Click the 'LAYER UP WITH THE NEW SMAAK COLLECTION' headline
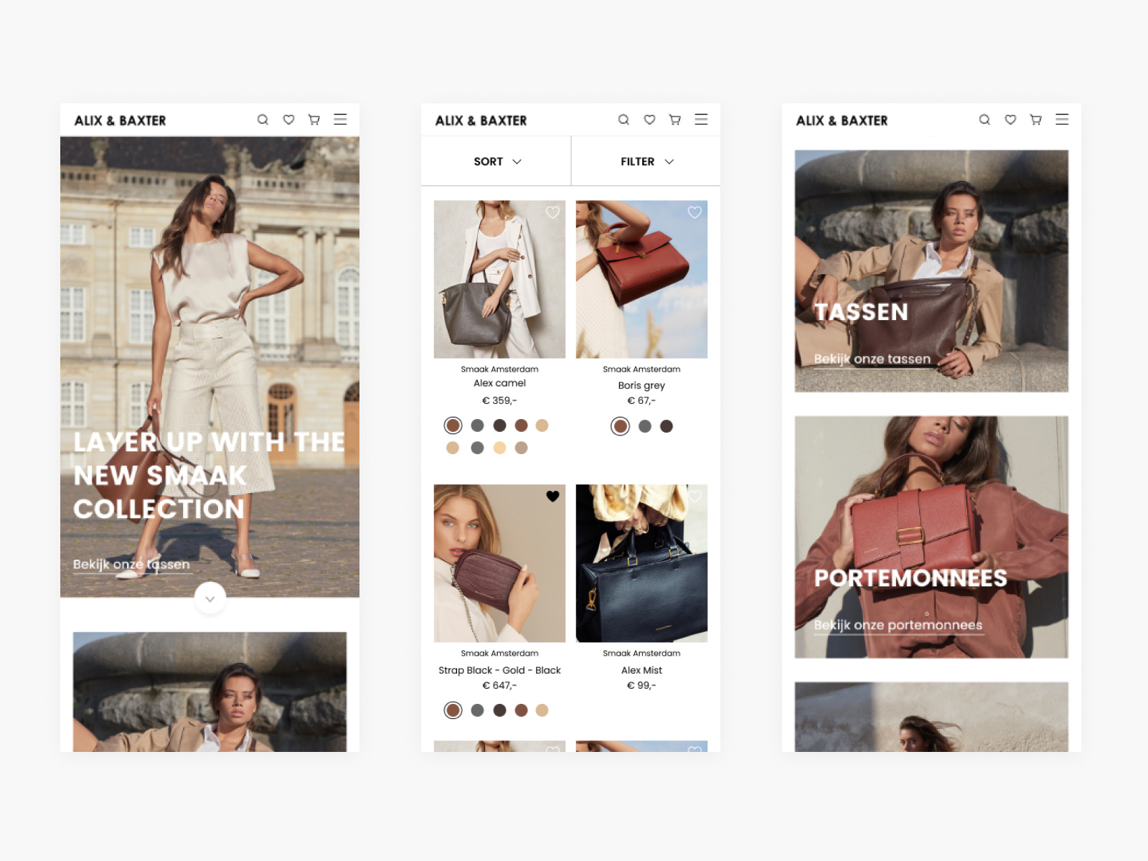The height and width of the screenshot is (861, 1148). click(210, 475)
